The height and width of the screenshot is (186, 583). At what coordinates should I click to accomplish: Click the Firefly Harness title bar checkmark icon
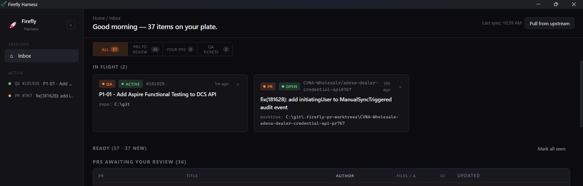[x=4, y=4]
